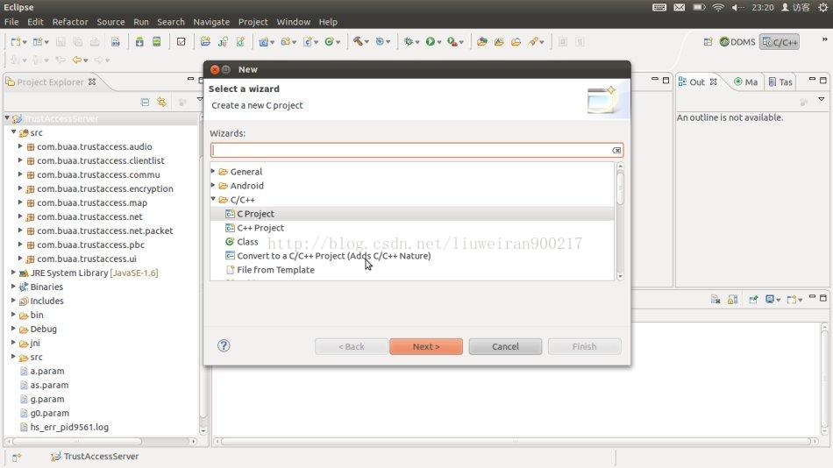The height and width of the screenshot is (468, 833).
Task: Switch to the DDMS perspective
Action: click(x=737, y=42)
